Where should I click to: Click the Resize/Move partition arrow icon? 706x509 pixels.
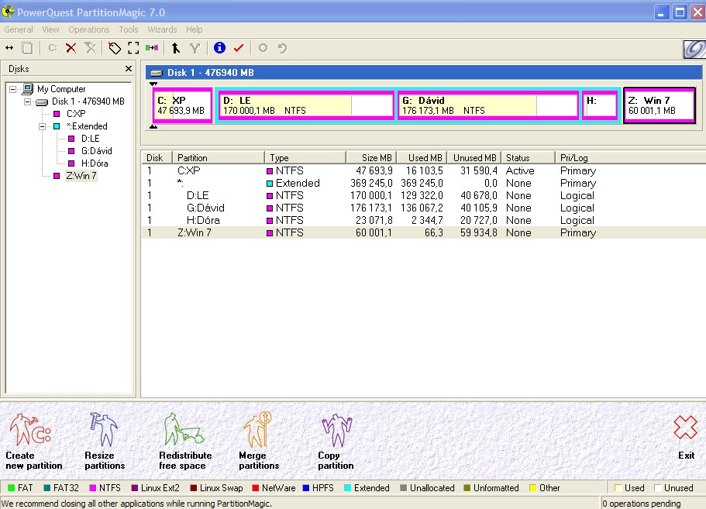coord(9,48)
